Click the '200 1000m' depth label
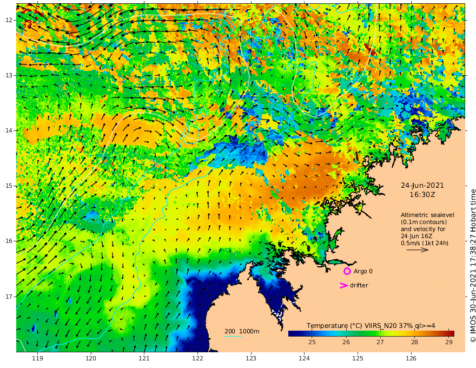476x368 pixels. click(x=242, y=331)
